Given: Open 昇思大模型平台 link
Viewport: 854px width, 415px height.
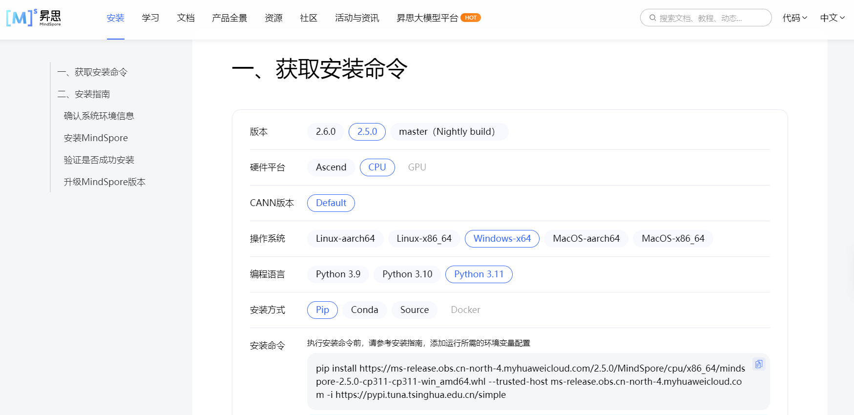Looking at the screenshot, I should 427,18.
